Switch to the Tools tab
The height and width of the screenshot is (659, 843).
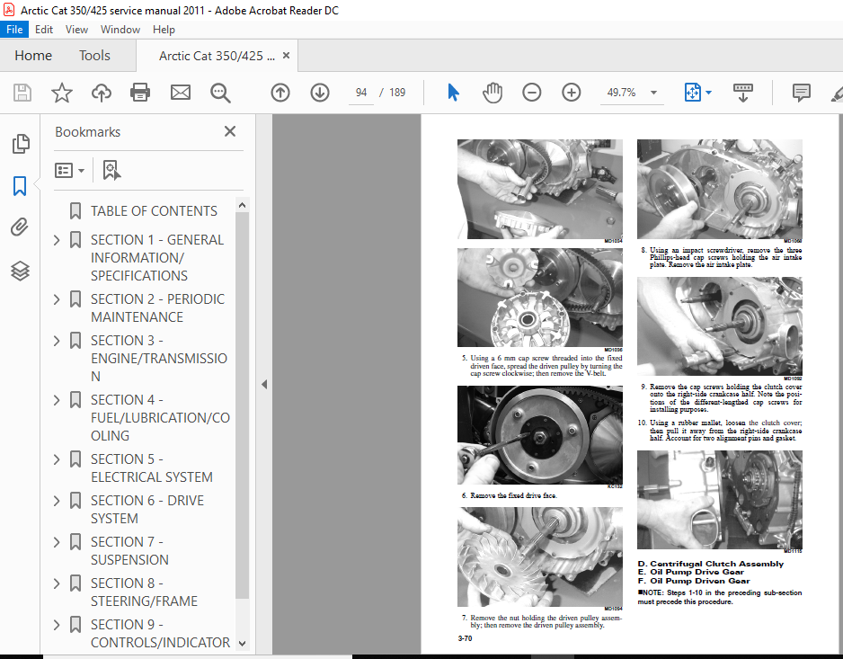(x=94, y=56)
